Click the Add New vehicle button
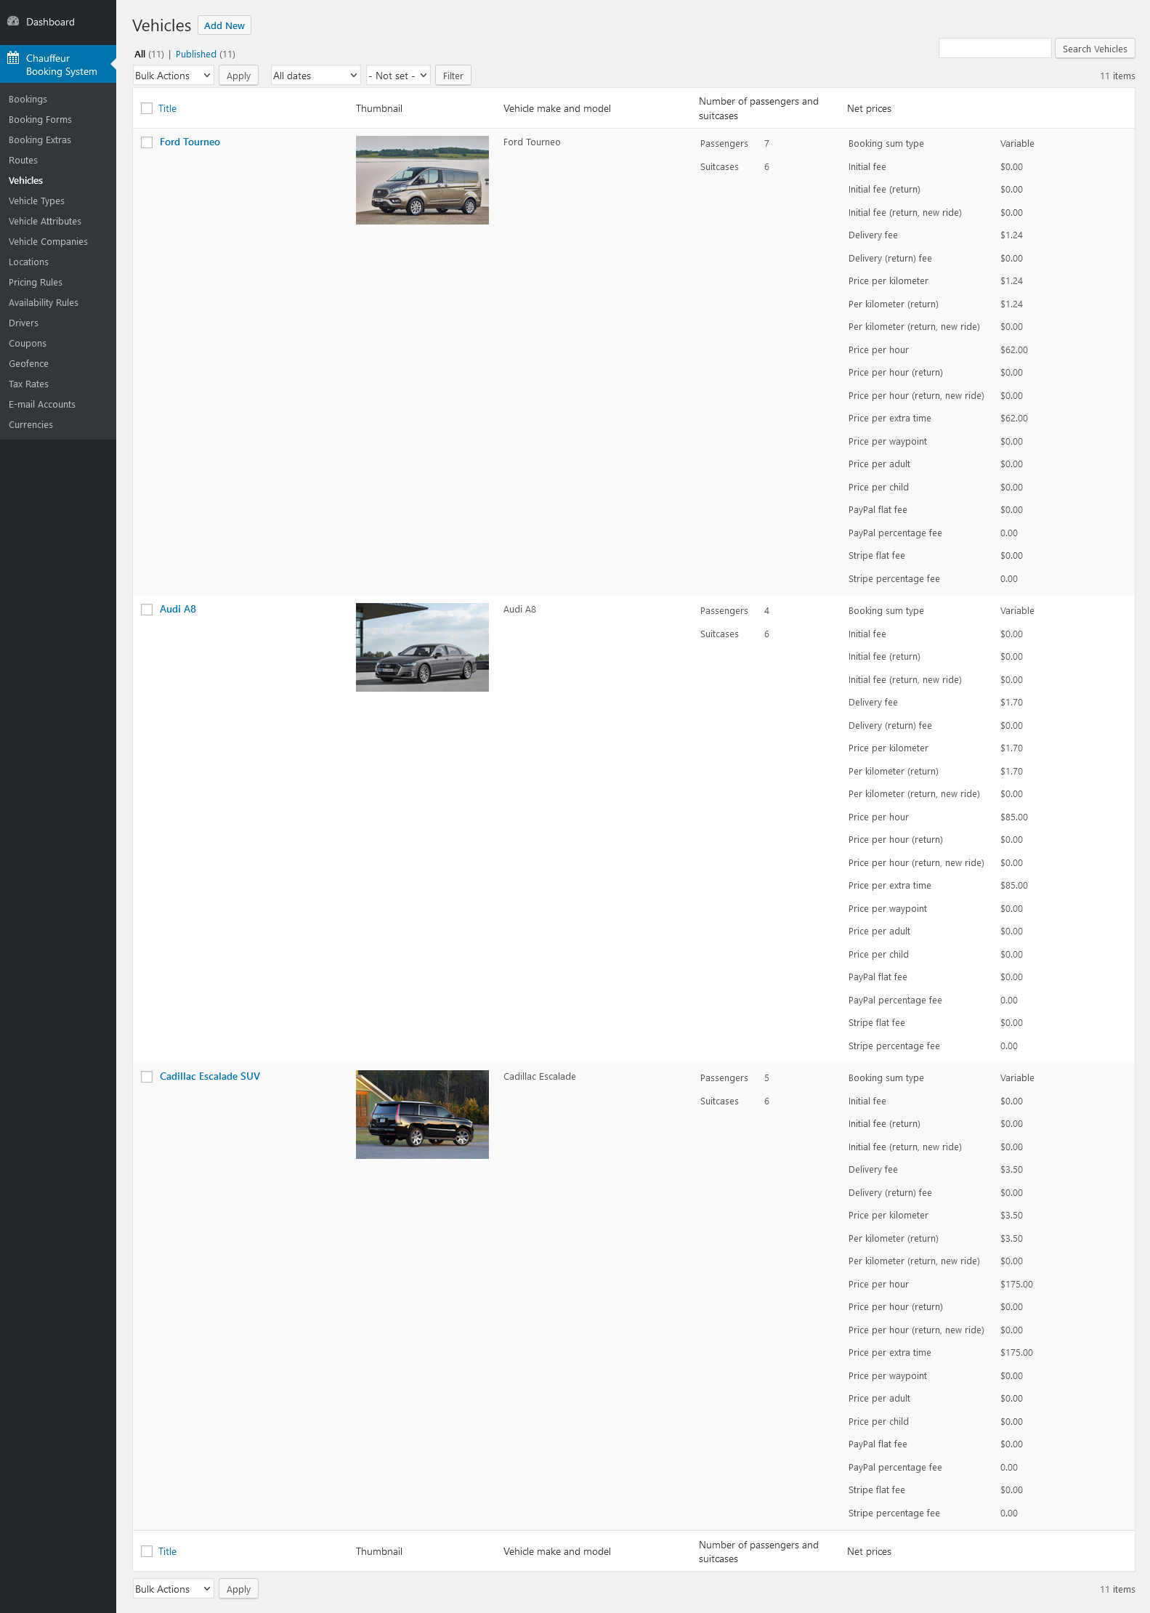Viewport: 1150px width, 1613px height. point(224,25)
